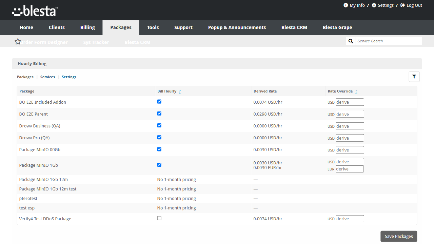434x244 pixels.
Task: Open the header Settings link
Action: pos(386,5)
